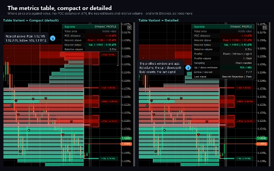This screenshot has width=274, height=171.
Task: Click the '-1.14 ATR' value in Compact table
Action: [111, 36]
